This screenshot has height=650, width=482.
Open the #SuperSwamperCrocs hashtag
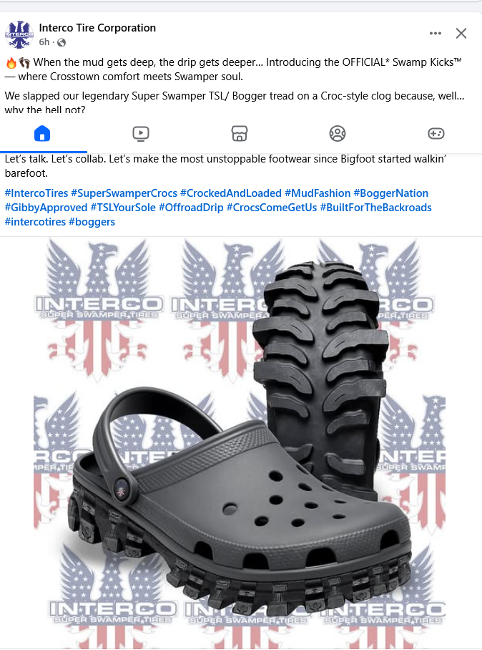(x=124, y=193)
